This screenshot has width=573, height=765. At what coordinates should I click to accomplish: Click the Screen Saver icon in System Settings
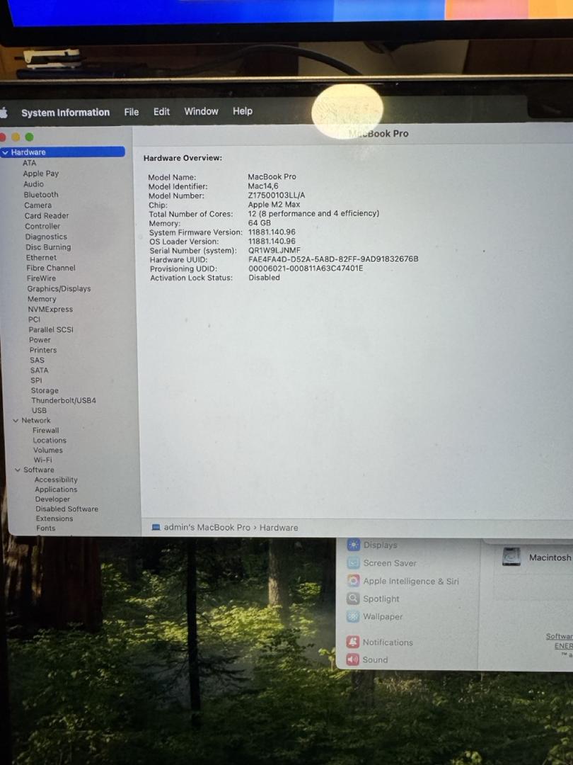(x=353, y=563)
